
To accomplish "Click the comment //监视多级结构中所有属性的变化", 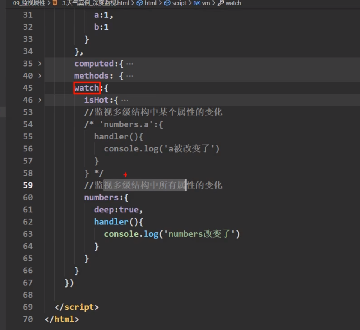I will (x=153, y=185).
